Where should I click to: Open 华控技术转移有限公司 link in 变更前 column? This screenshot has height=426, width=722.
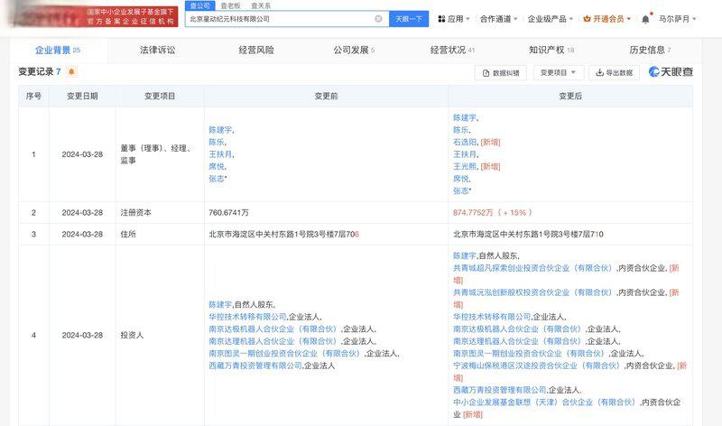tap(247, 317)
